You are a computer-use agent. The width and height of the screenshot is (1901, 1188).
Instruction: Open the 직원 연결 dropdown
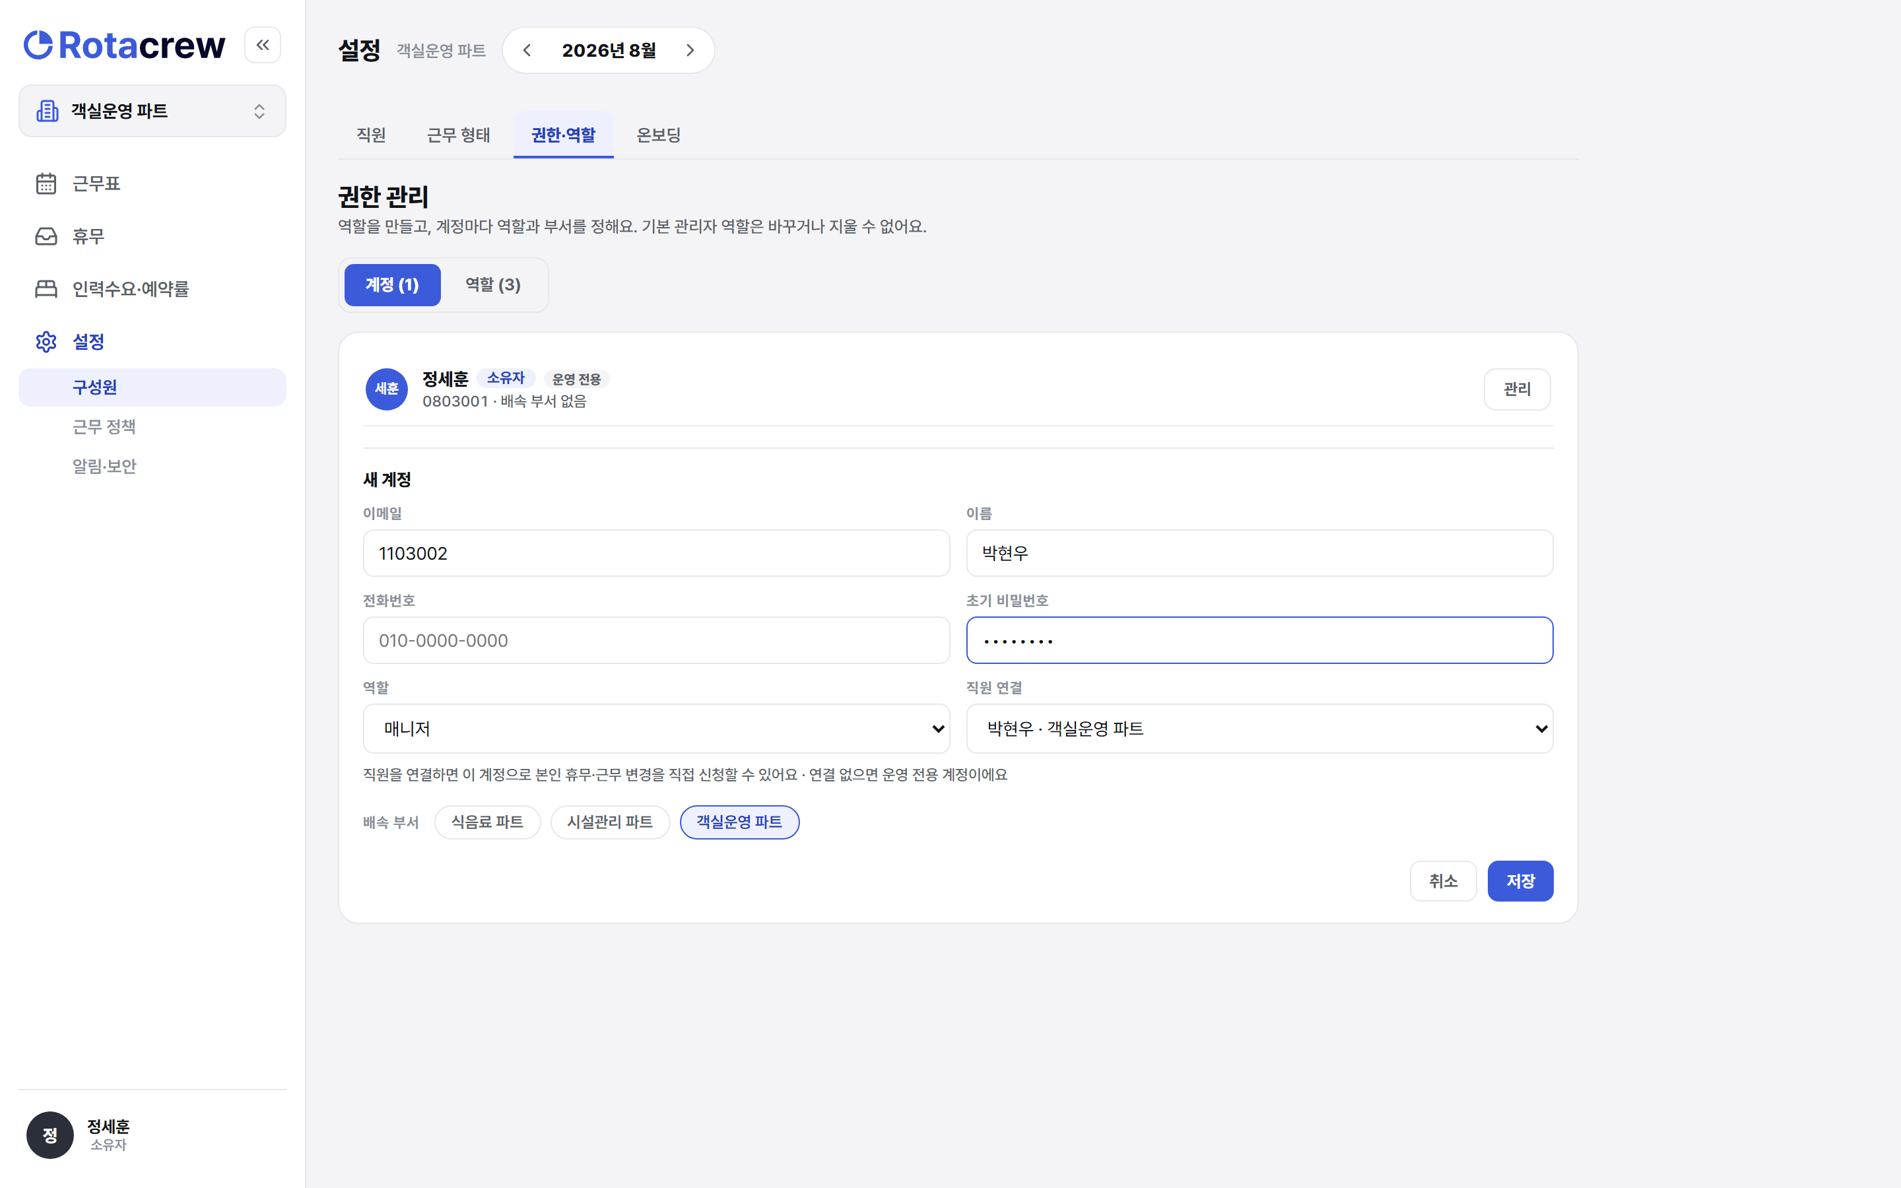1259,729
